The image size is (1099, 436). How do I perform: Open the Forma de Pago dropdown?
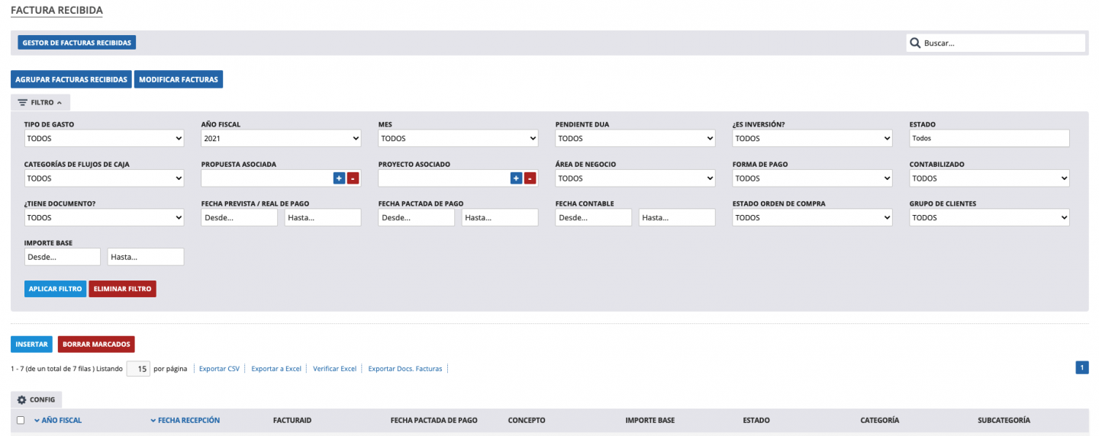812,178
